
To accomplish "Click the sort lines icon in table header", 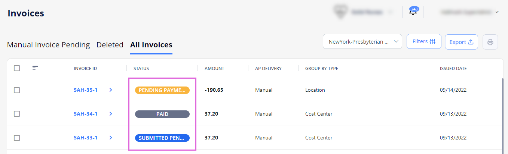I will pos(35,68).
